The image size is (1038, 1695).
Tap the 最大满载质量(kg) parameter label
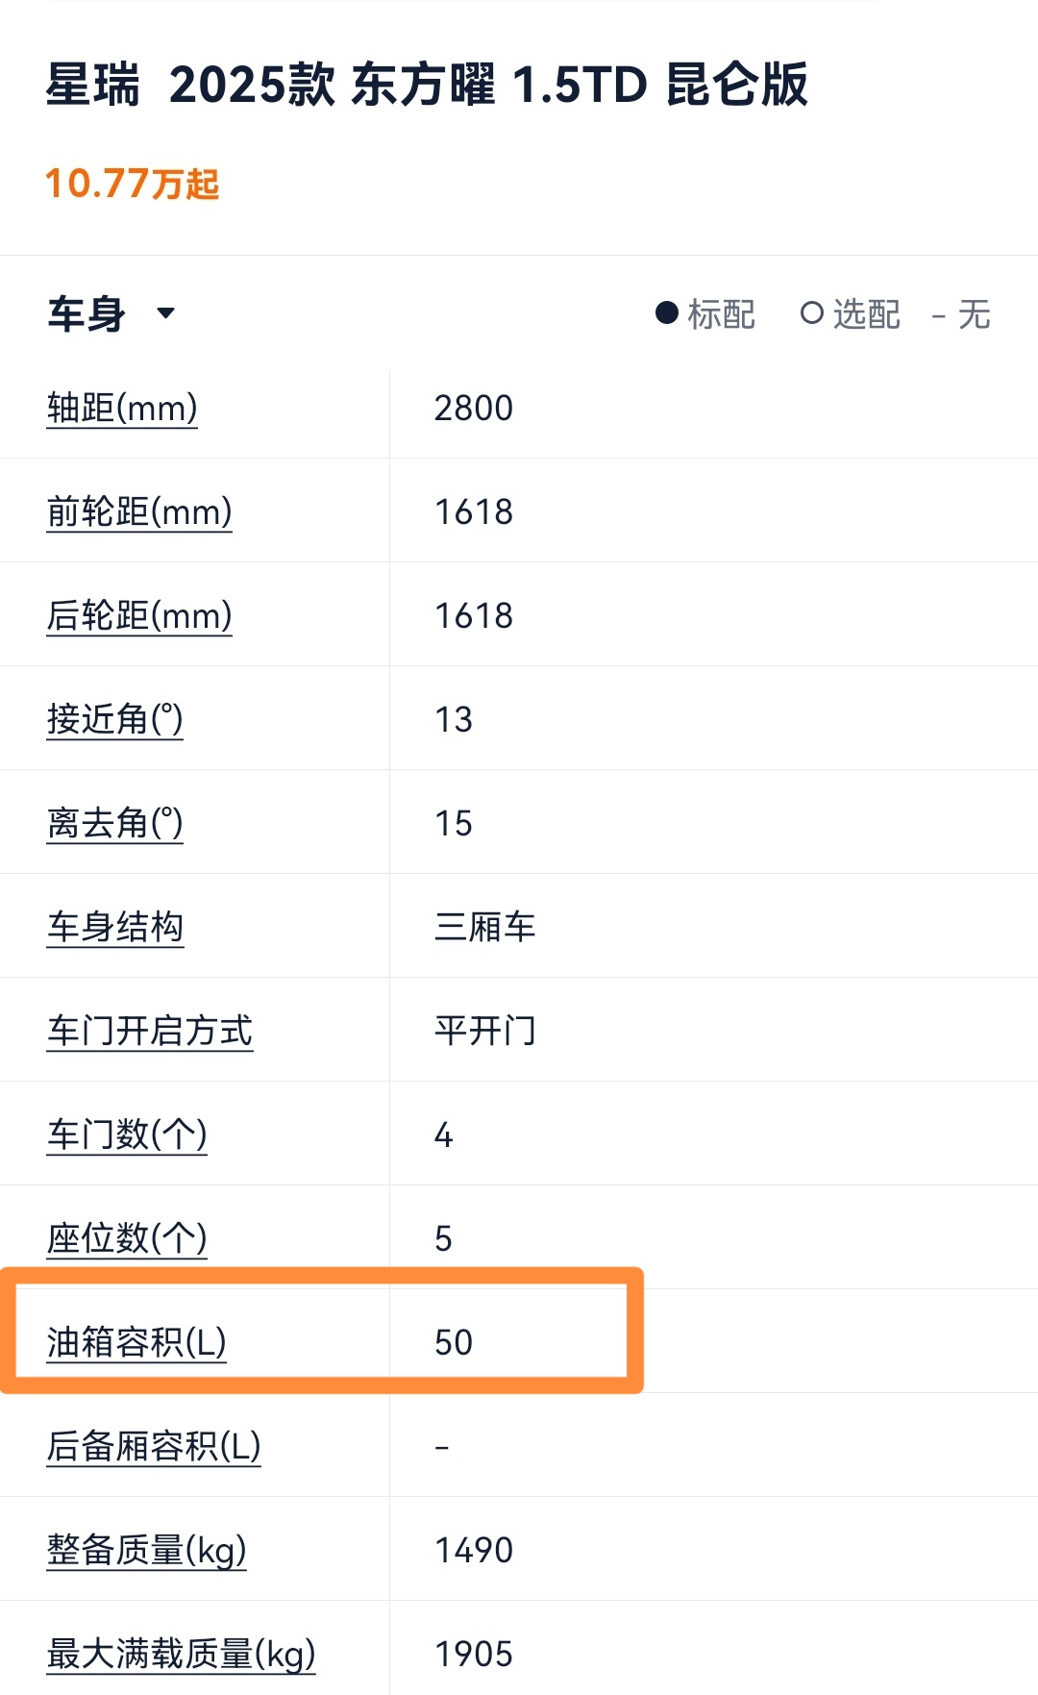(182, 1654)
